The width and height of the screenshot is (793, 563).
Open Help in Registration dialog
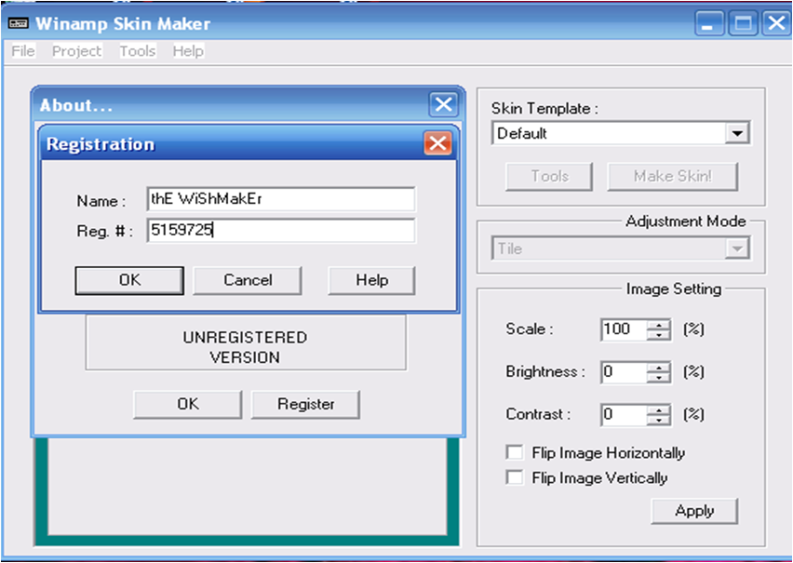coord(371,280)
